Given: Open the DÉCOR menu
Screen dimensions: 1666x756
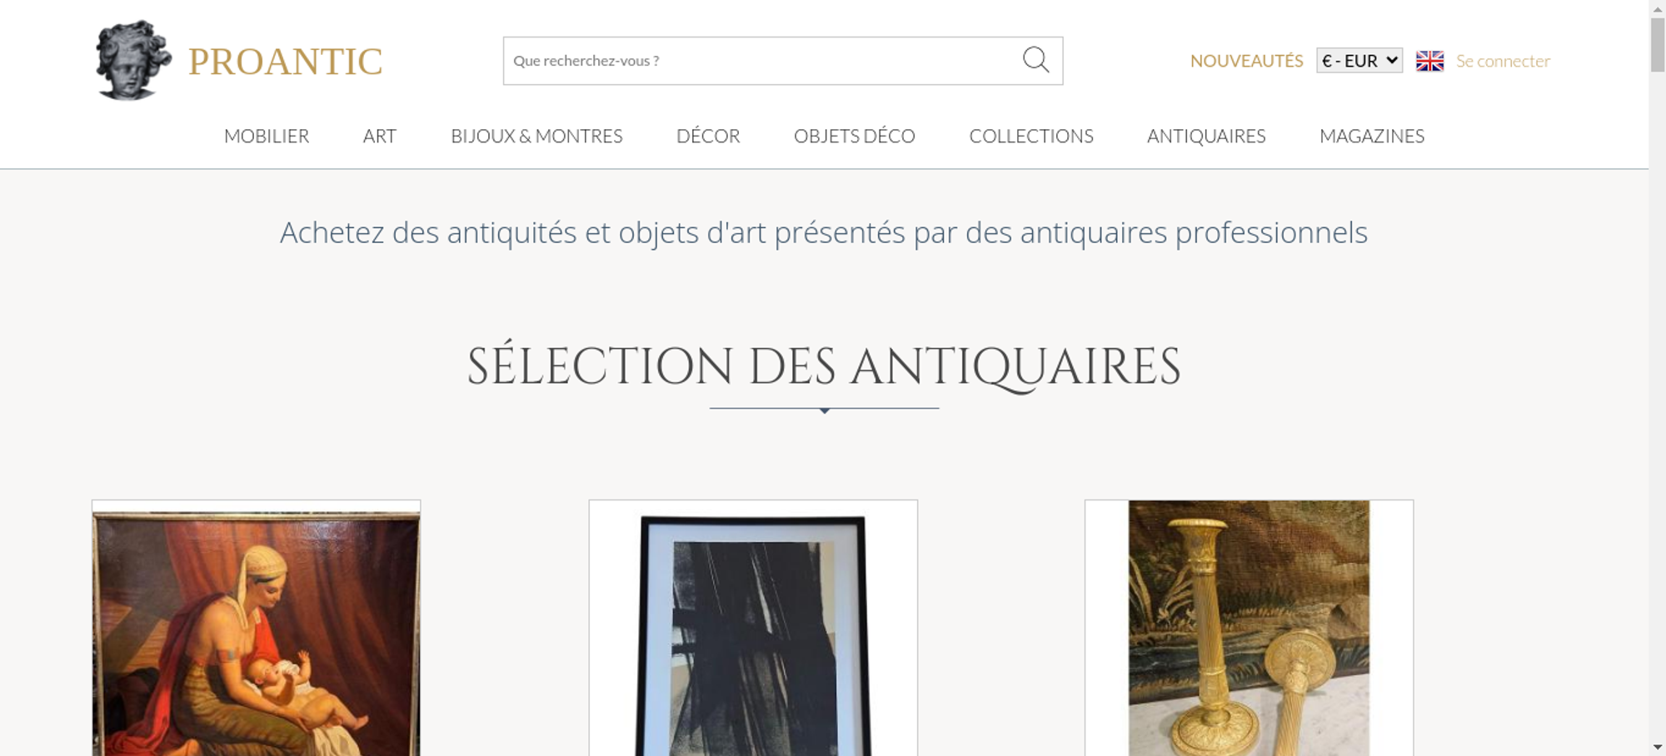Looking at the screenshot, I should point(708,136).
